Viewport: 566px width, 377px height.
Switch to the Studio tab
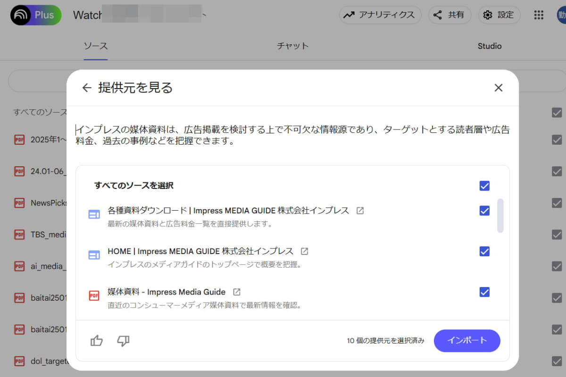pos(490,46)
